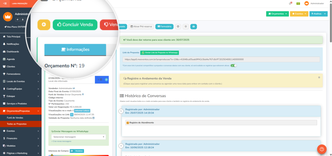Screen dimensions: 332x156
Task: Change the seller via the icon beside Vendedor
Action: (74, 88)
